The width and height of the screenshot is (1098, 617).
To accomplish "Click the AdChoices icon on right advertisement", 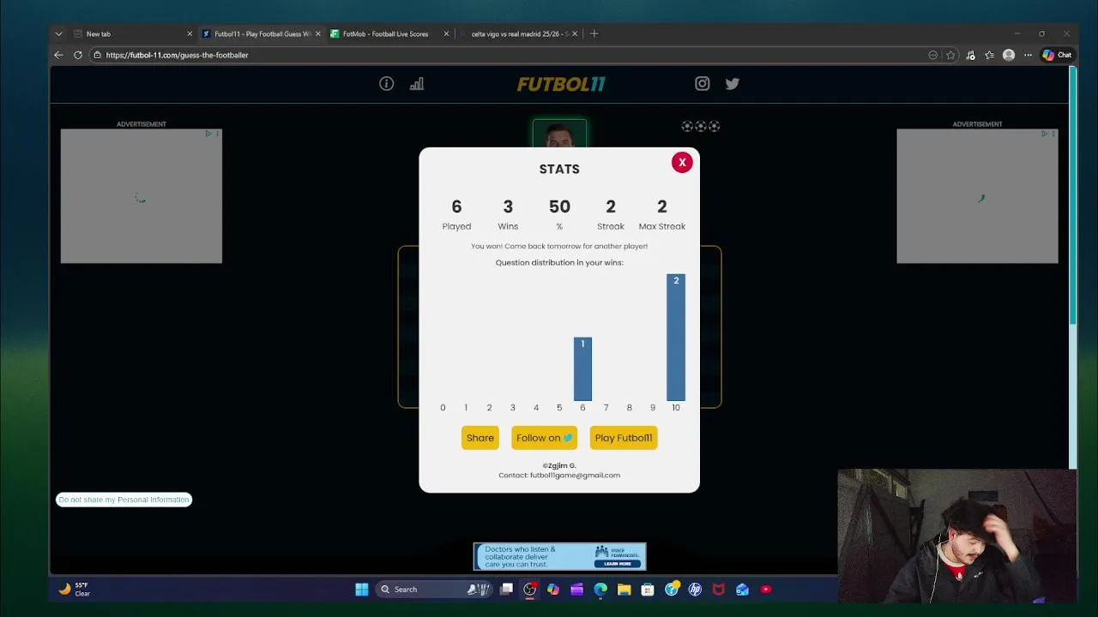I will click(x=1045, y=134).
